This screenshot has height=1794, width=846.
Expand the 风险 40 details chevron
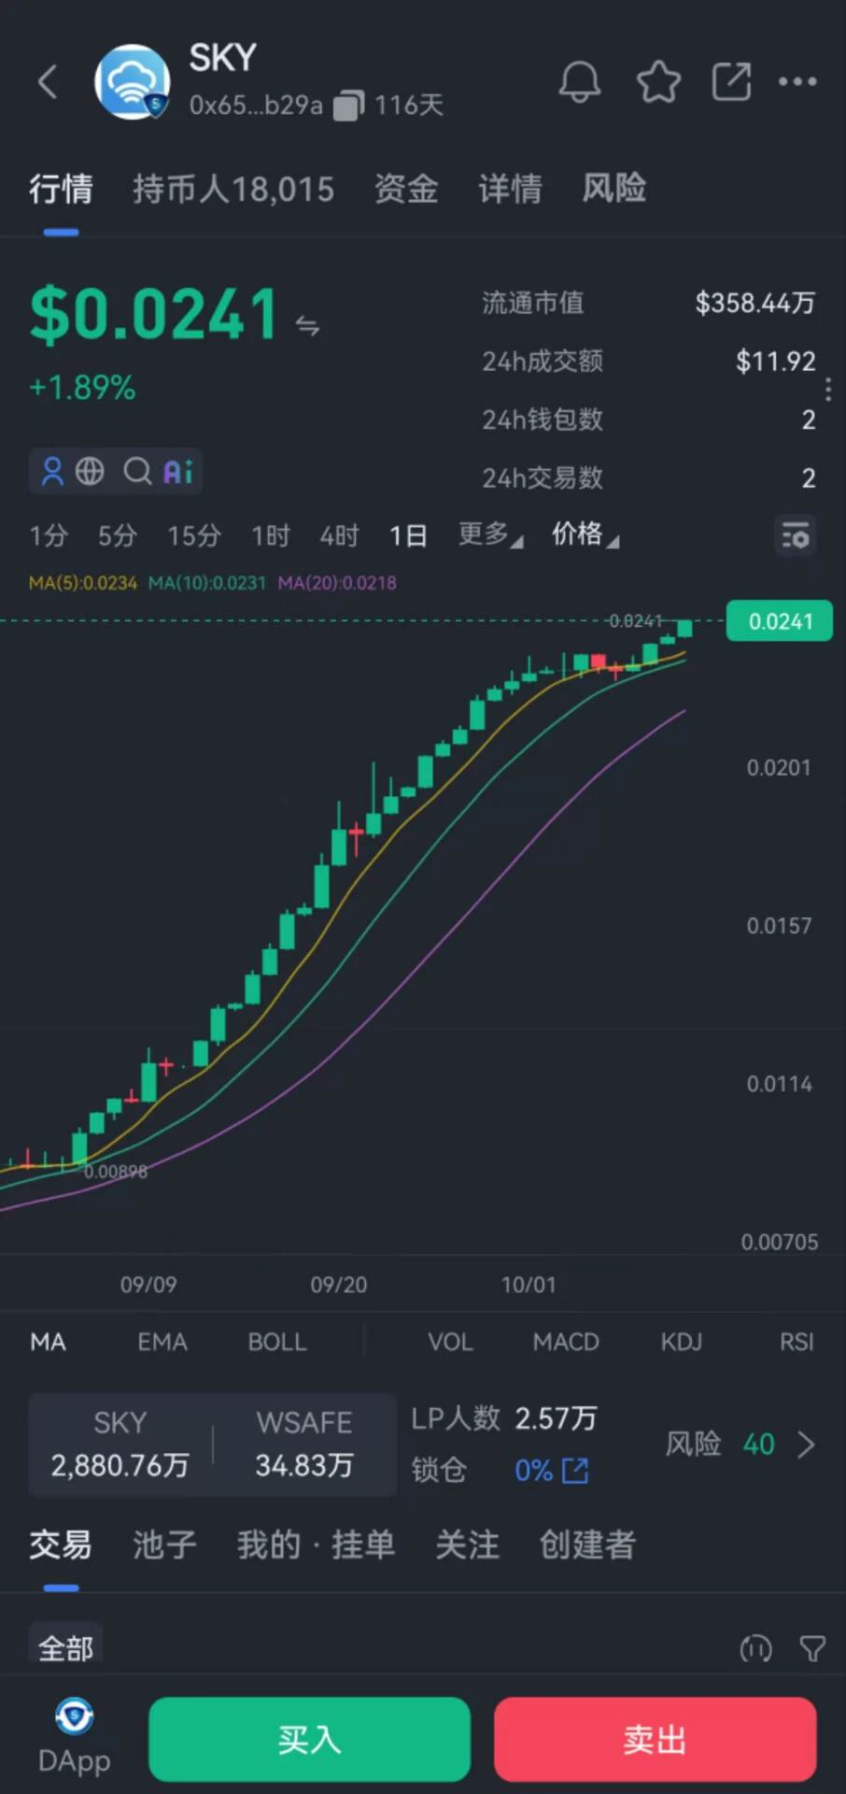807,1445
